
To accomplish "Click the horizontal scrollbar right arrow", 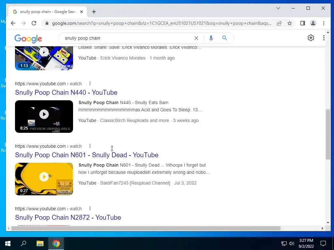I will coord(323,228).
